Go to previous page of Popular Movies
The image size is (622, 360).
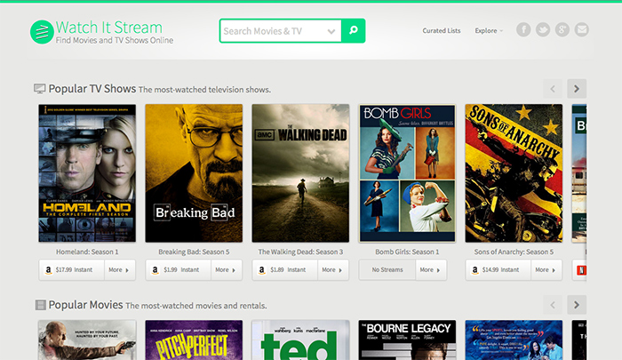pyautogui.click(x=553, y=305)
